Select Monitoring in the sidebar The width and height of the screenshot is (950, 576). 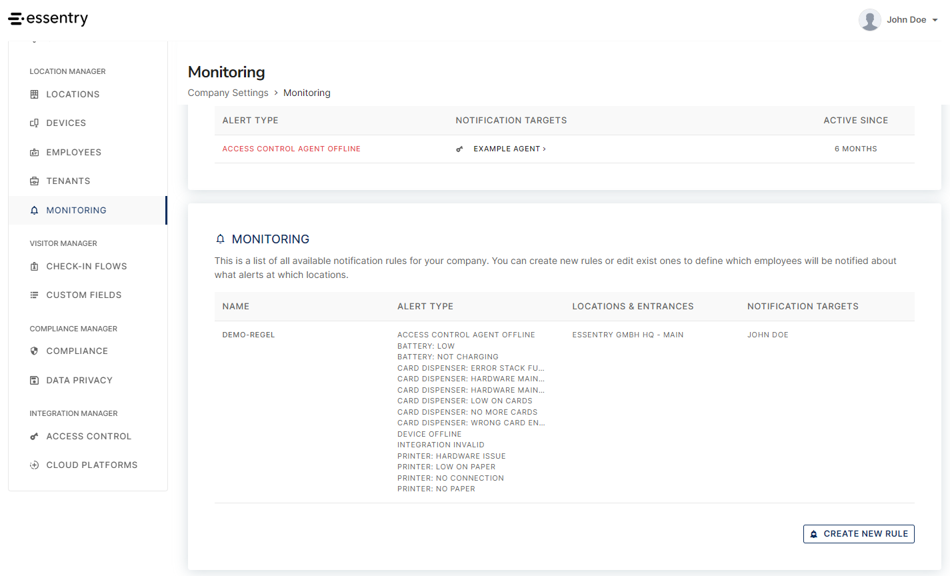pos(87,211)
